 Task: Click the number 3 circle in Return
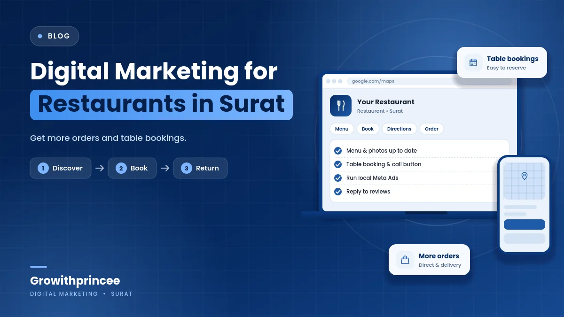click(187, 168)
